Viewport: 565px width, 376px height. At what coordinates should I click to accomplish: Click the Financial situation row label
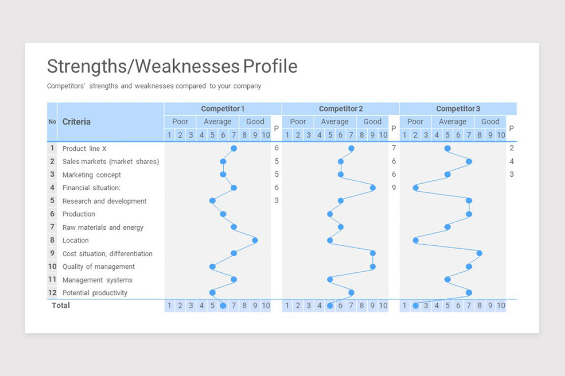(x=91, y=188)
